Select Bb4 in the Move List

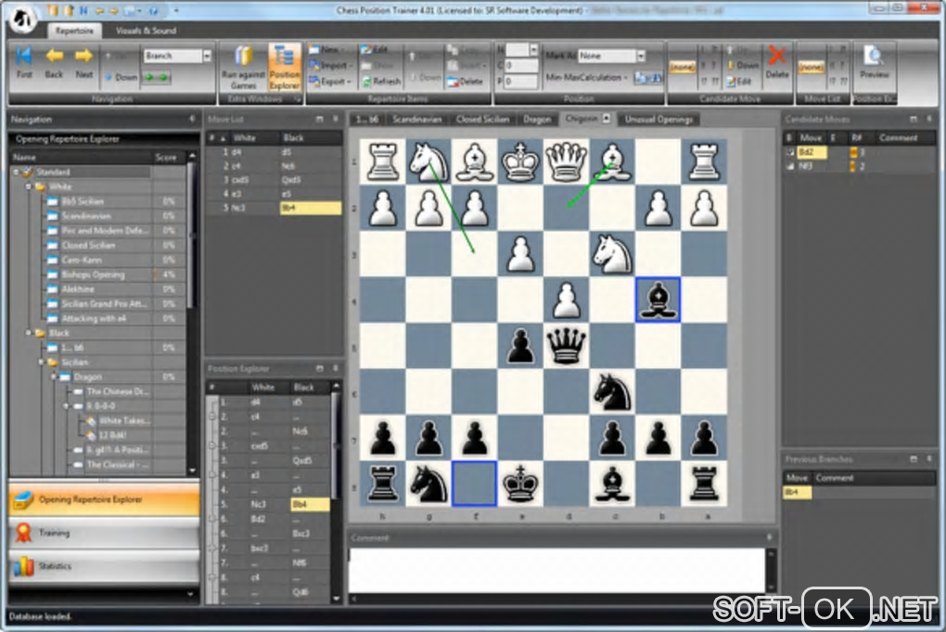click(311, 209)
